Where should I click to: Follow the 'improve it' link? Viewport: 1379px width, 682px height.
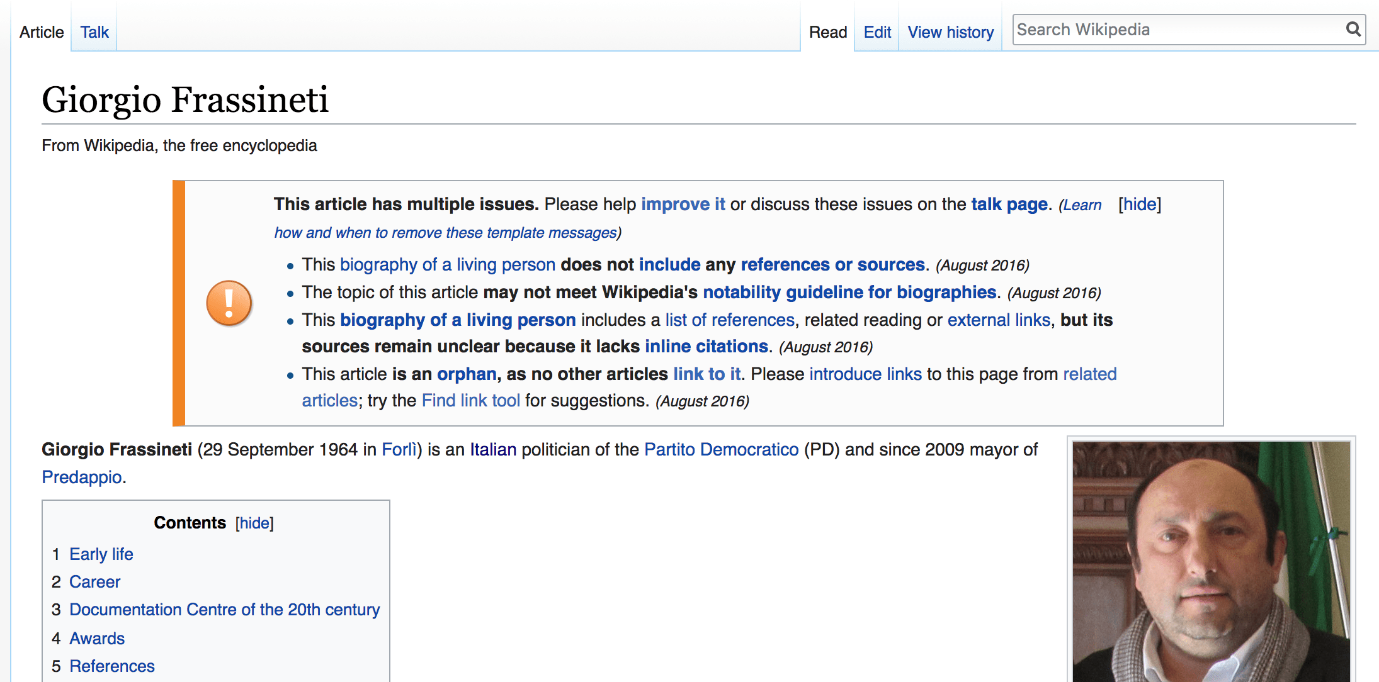(683, 204)
